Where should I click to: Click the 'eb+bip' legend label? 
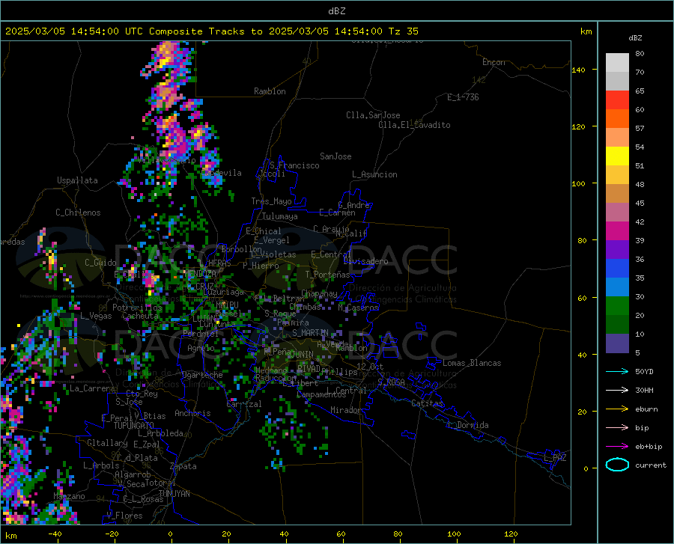pos(649,447)
